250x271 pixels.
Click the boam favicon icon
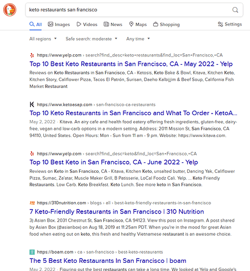click(32, 252)
